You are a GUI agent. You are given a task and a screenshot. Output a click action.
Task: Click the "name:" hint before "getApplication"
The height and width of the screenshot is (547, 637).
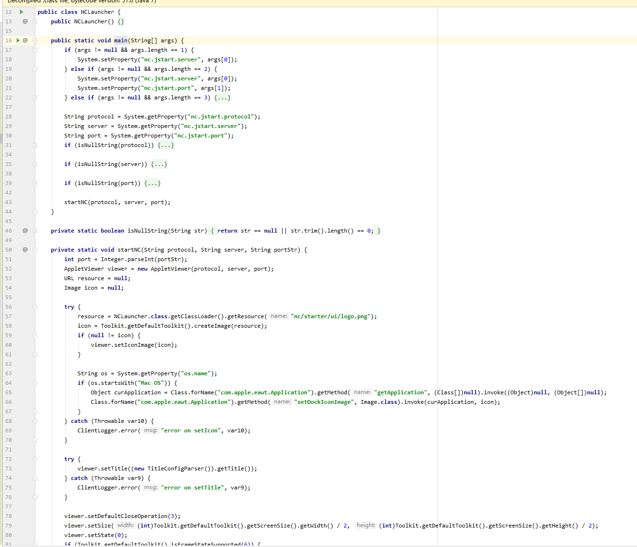[362, 392]
